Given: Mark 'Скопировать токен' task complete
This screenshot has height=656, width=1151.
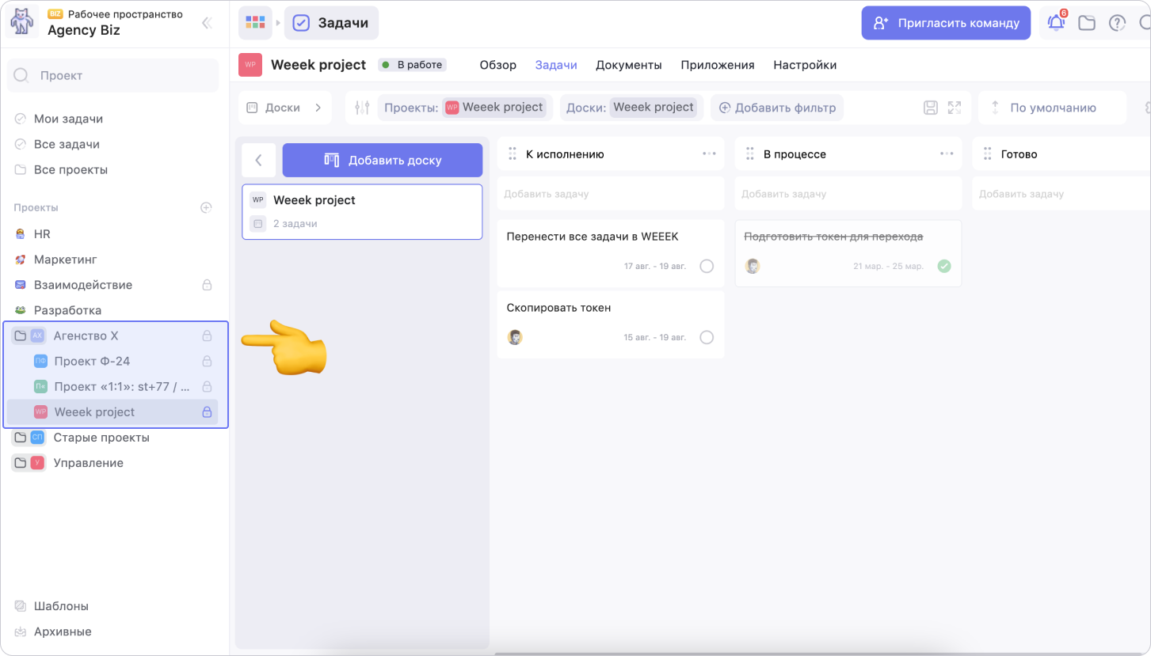Looking at the screenshot, I should (x=707, y=337).
